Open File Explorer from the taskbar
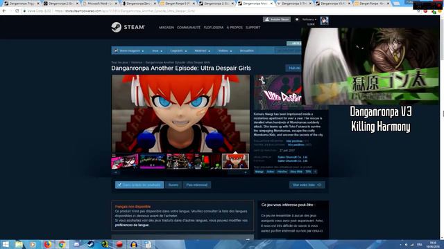The width and height of the screenshot is (444, 249). tap(19, 244)
